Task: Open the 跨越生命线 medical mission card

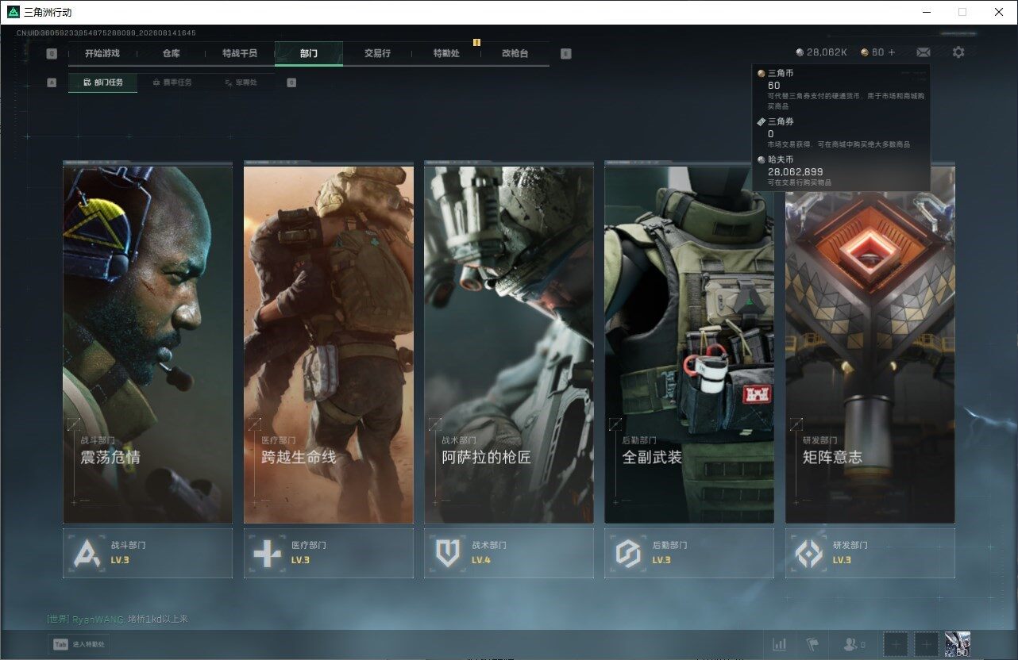Action: pos(329,343)
